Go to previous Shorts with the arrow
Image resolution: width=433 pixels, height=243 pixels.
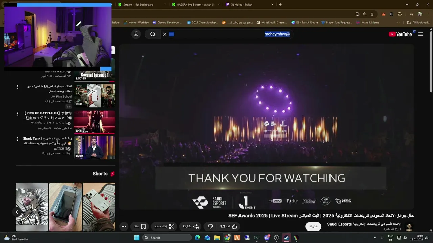click(17, 212)
